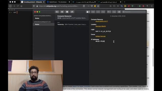The width and height of the screenshot is (162, 91).
Task: Focus the Notes search field
Action: [134, 12]
